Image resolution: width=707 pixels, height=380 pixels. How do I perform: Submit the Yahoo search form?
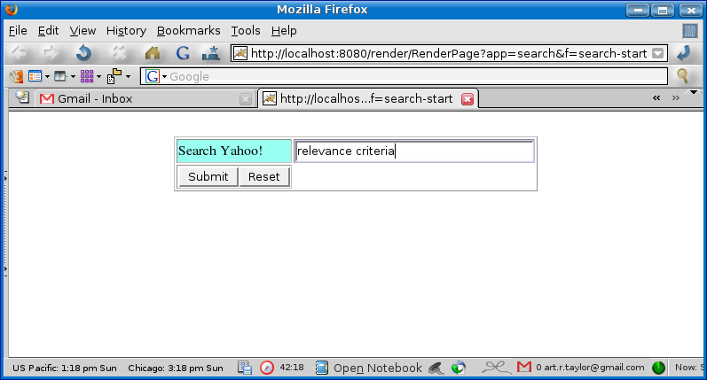click(x=208, y=176)
